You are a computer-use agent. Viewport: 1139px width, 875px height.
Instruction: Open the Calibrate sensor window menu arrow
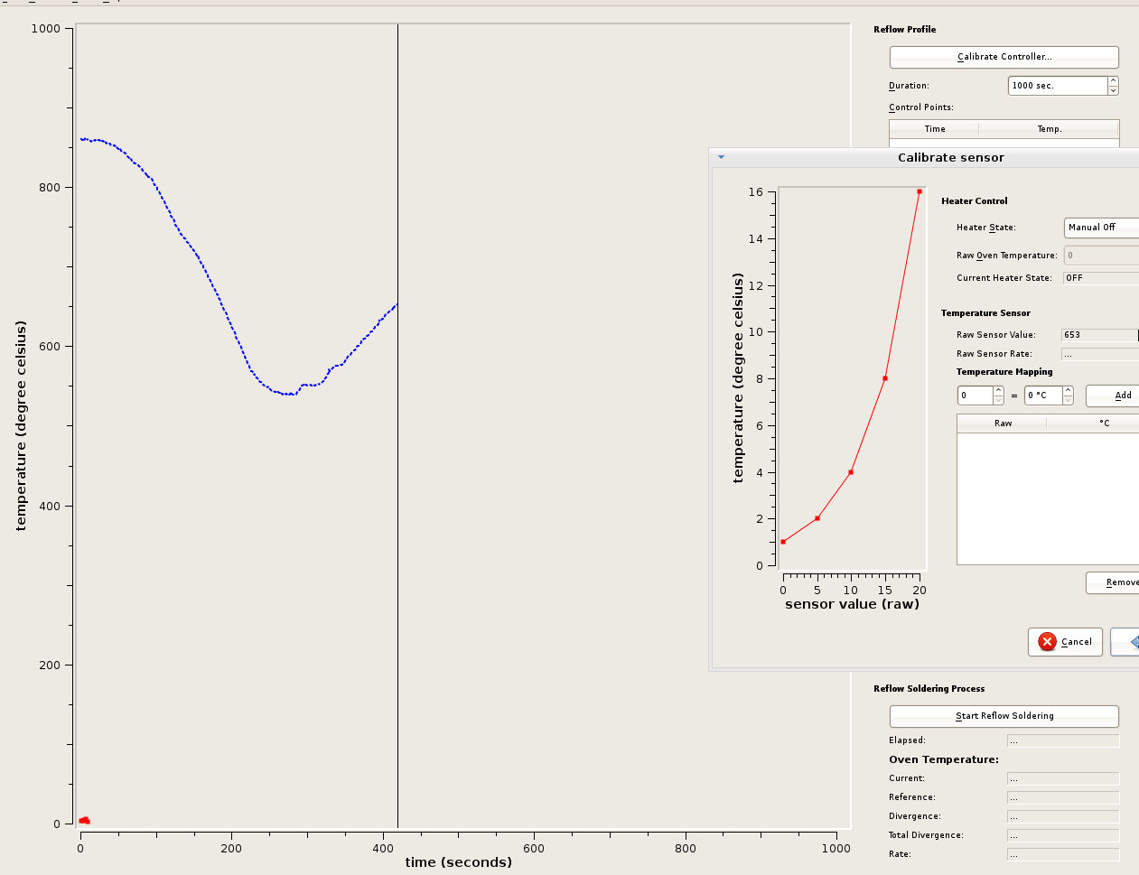[721, 157]
